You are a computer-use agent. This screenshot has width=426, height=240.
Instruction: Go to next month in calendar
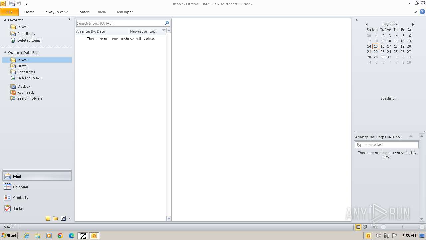[413, 24]
